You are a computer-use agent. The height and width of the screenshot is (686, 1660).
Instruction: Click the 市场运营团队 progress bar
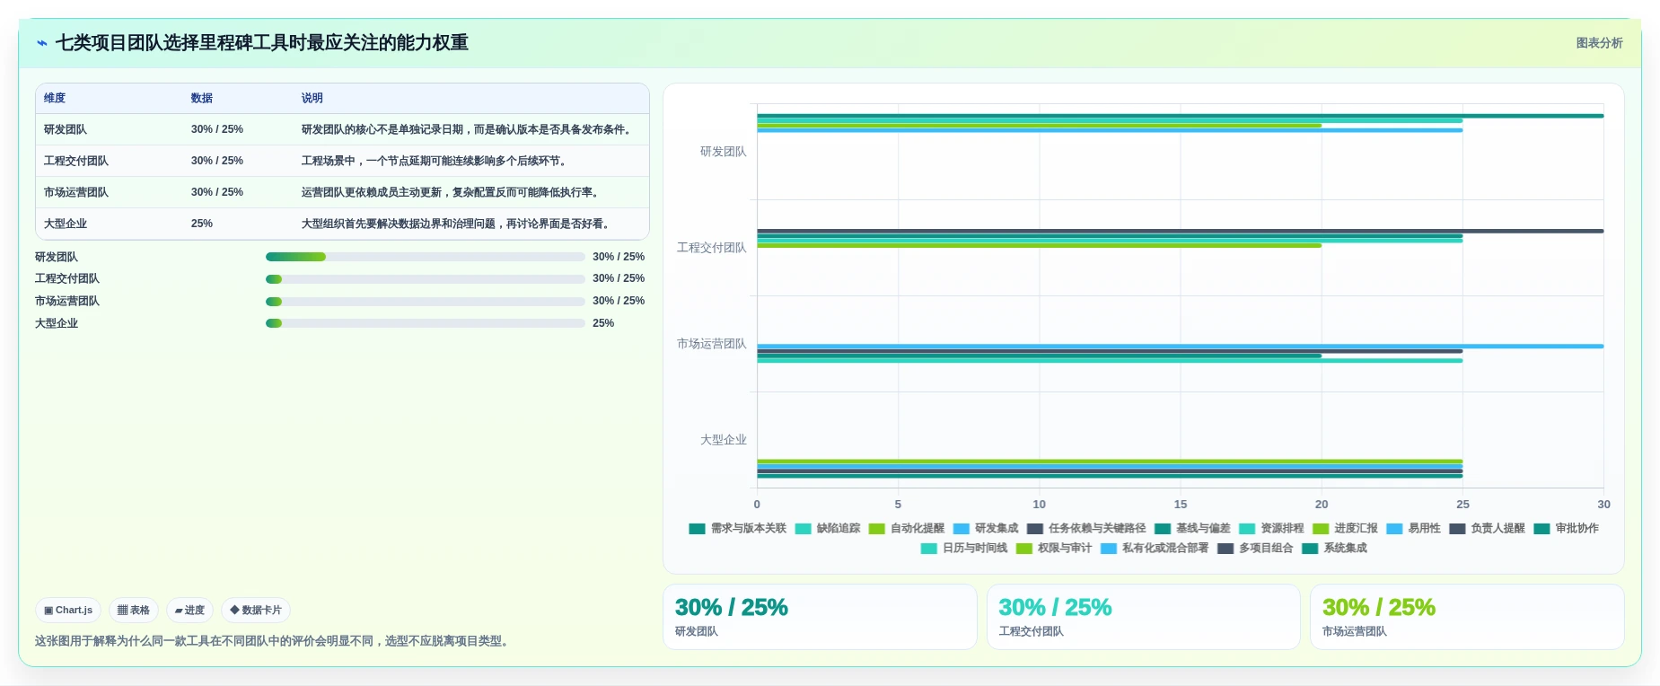point(425,302)
